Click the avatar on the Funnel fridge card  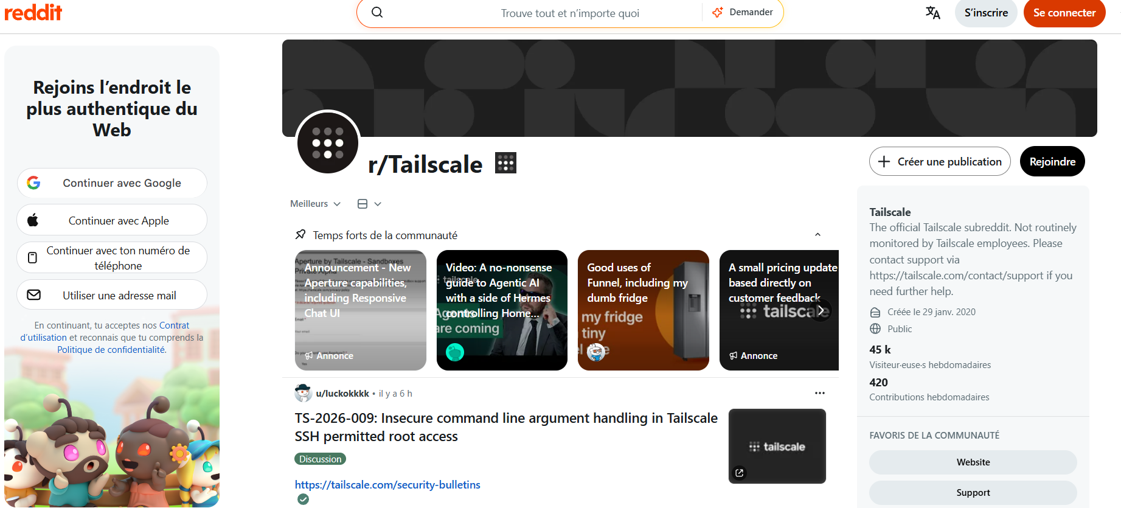click(597, 352)
